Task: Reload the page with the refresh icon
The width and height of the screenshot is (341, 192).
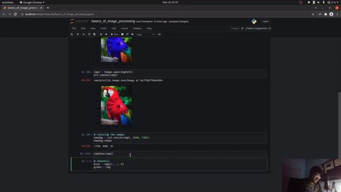Action: pyautogui.click(x=15, y=14)
